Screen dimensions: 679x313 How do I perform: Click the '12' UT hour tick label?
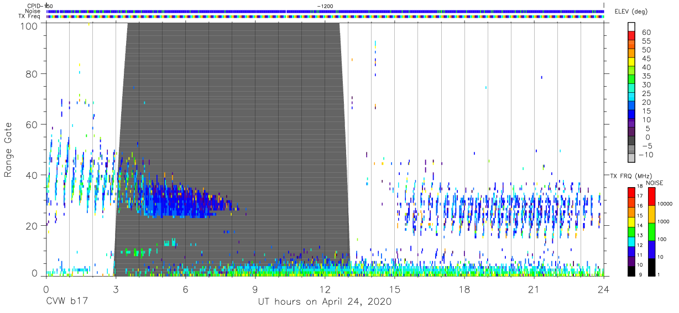[325, 289]
